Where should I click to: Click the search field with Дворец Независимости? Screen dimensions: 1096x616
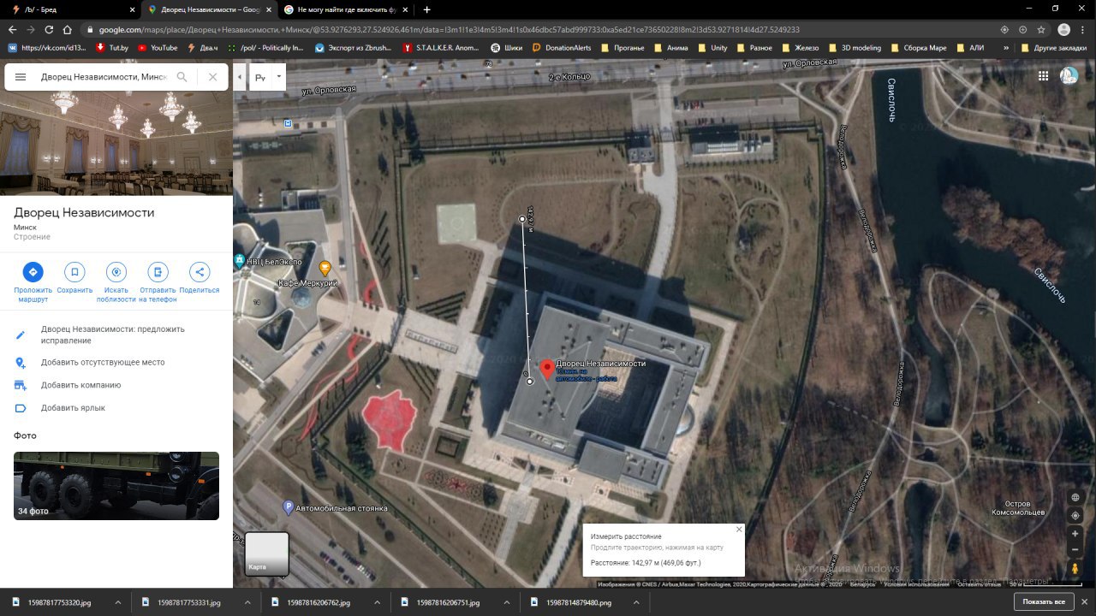point(103,77)
